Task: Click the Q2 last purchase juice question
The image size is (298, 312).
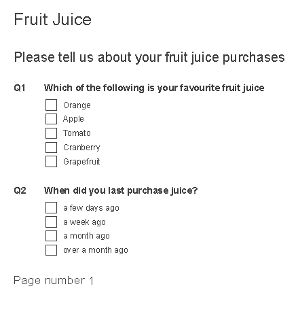Action: click(x=121, y=190)
